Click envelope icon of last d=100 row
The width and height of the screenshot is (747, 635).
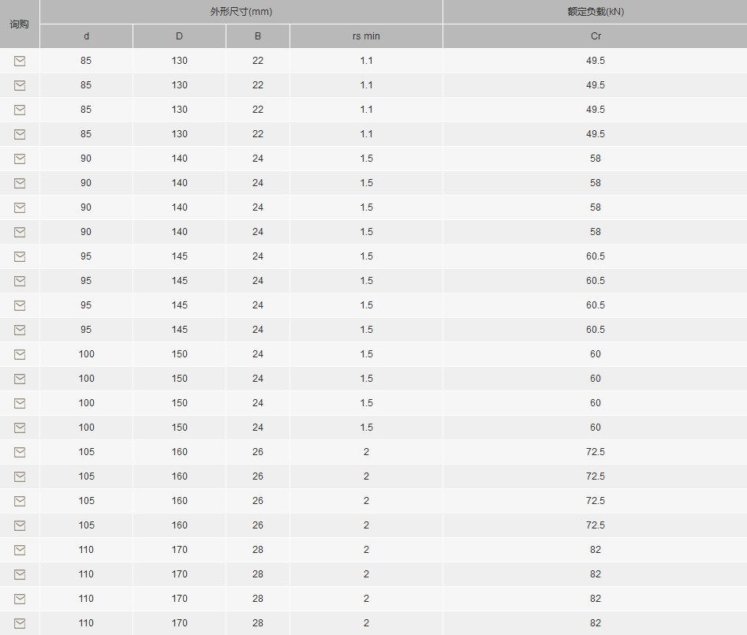[20, 428]
